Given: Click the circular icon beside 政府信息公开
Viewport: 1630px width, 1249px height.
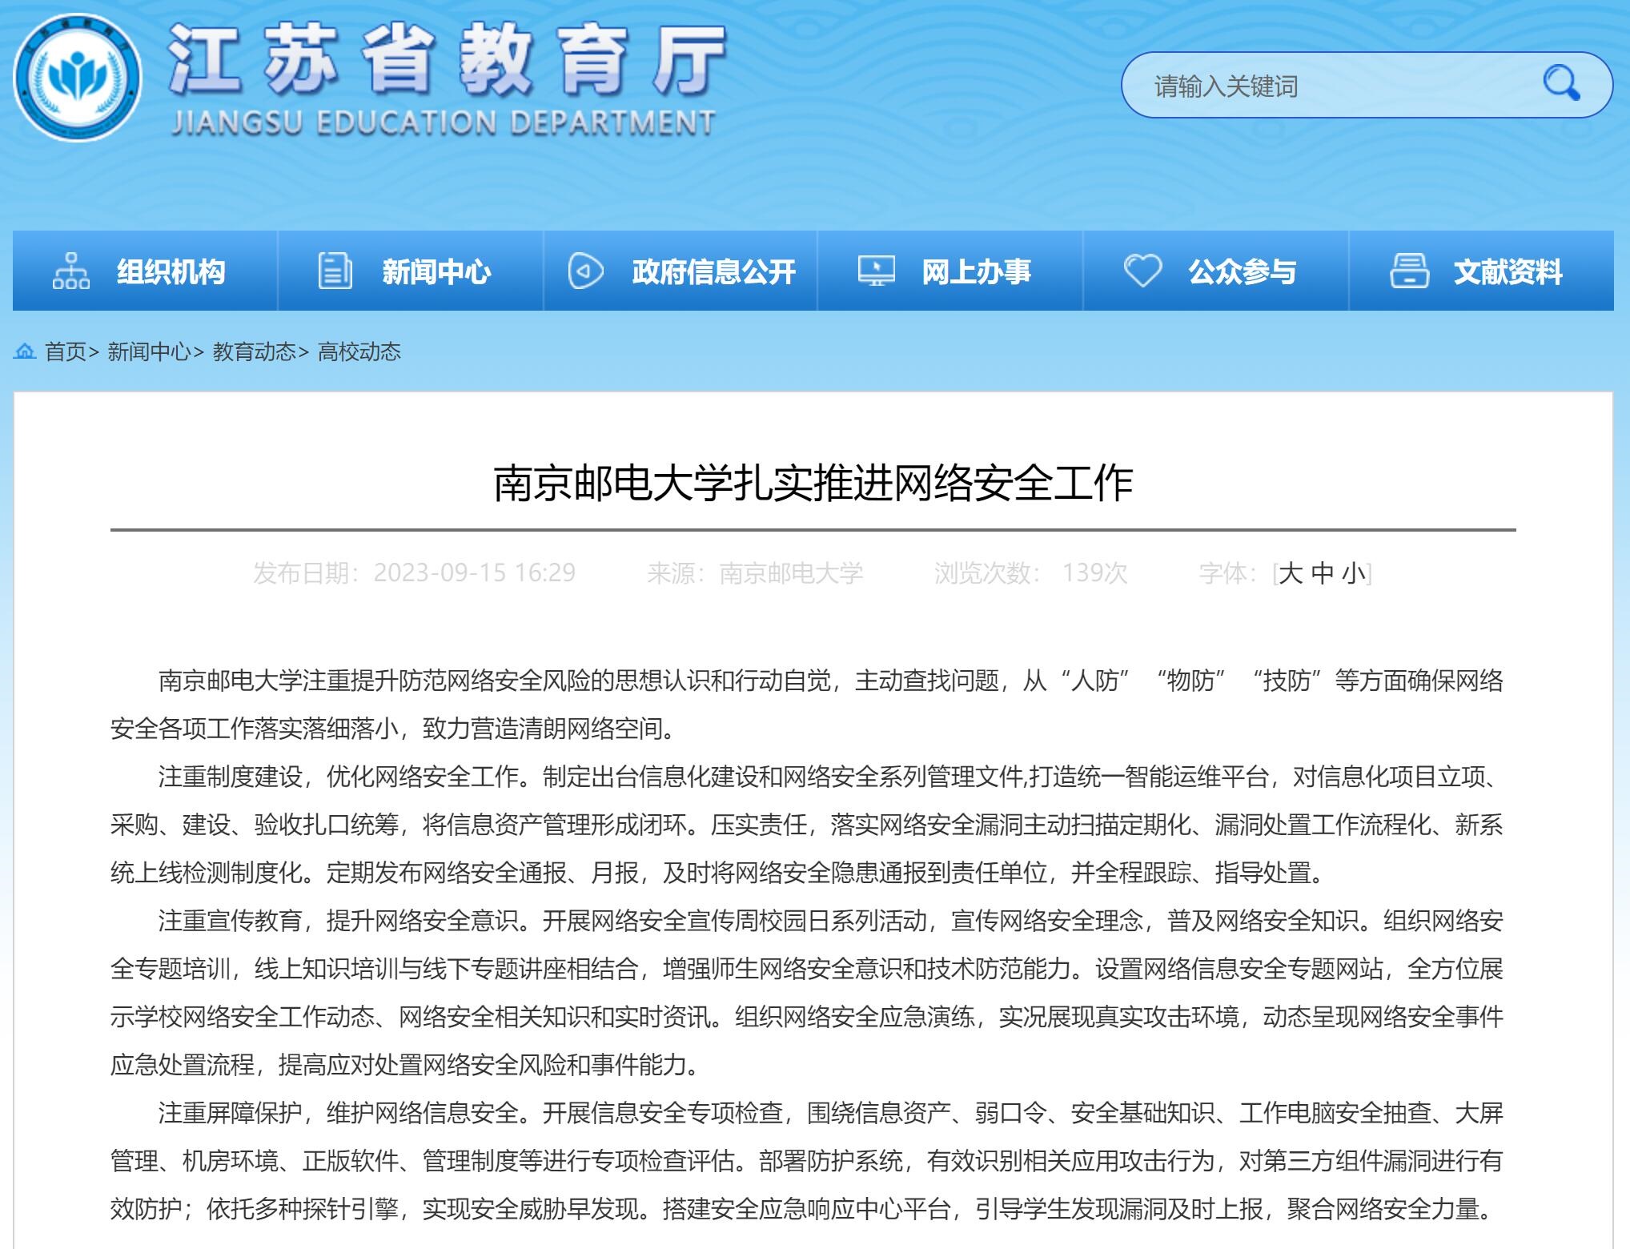Looking at the screenshot, I should click(585, 271).
